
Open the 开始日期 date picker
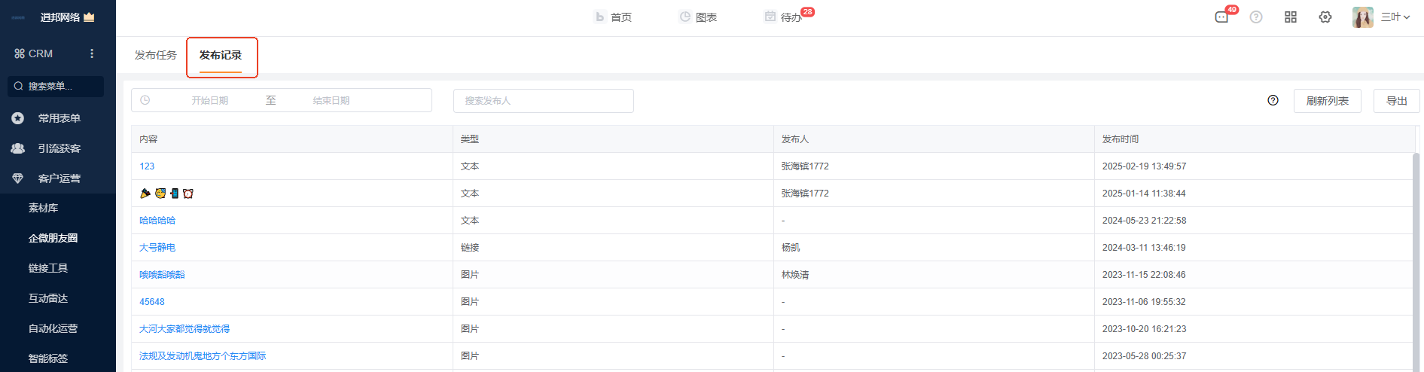coord(209,100)
